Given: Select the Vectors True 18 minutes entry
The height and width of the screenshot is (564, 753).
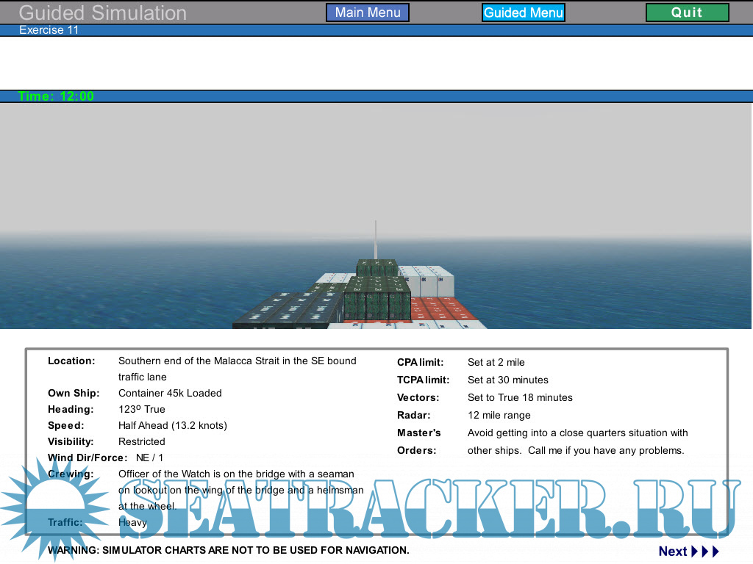Looking at the screenshot, I should (x=520, y=397).
